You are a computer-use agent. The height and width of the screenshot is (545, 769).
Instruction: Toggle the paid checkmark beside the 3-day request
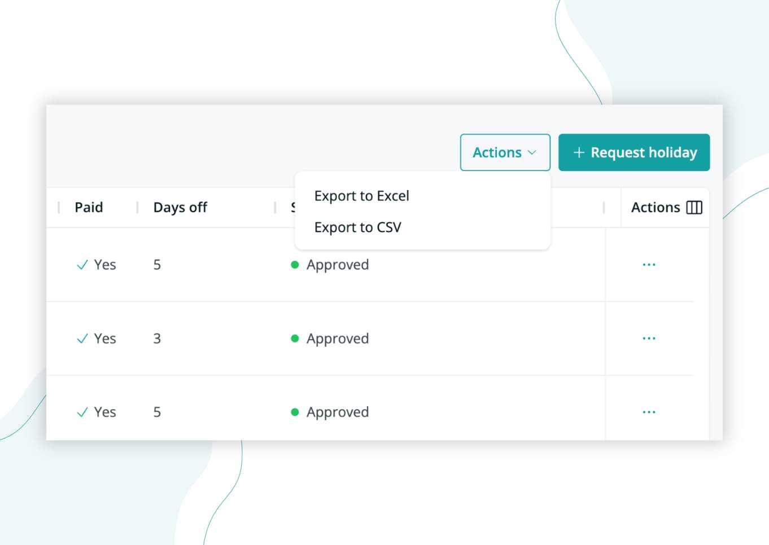click(x=81, y=339)
